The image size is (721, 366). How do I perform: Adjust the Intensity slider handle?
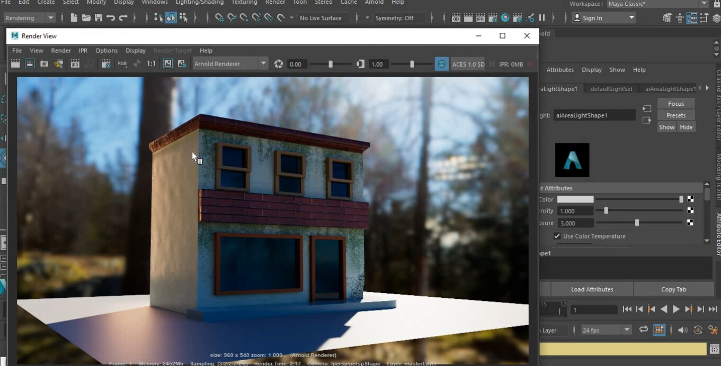coord(606,211)
